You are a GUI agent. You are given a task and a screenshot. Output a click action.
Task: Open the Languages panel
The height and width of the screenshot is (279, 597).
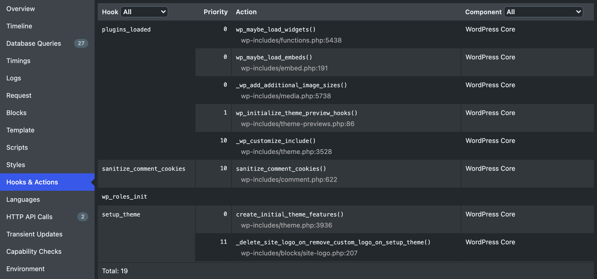pyautogui.click(x=23, y=199)
